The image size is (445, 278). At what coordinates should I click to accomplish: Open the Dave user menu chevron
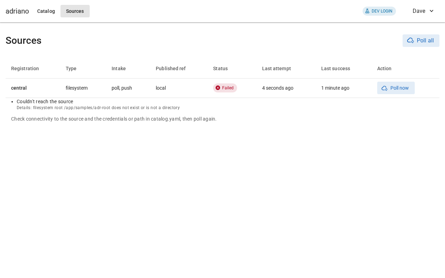click(431, 11)
